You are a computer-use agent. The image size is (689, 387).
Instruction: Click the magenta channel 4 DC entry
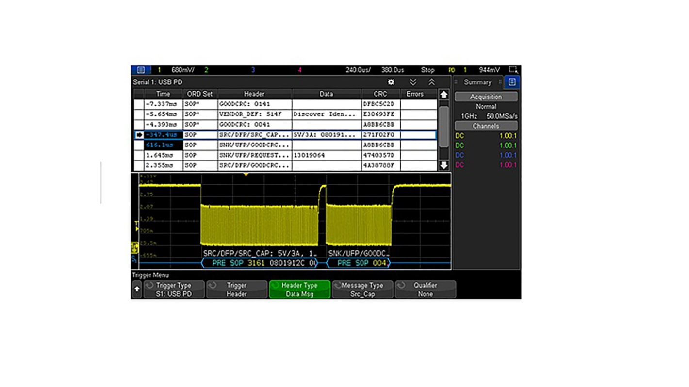(x=486, y=165)
